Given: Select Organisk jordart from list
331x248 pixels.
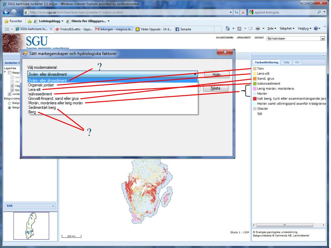Looking at the screenshot, I should [x=113, y=85].
